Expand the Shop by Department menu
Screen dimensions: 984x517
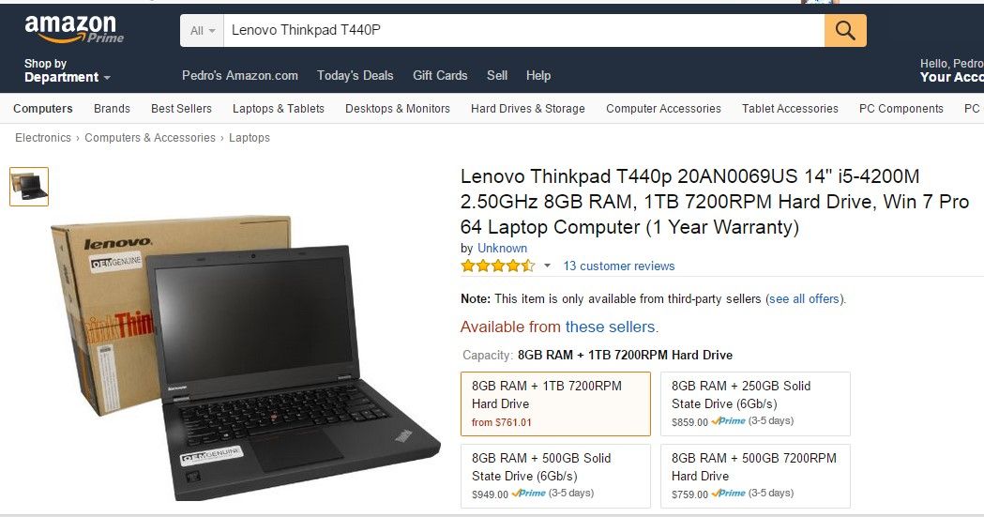(68, 70)
